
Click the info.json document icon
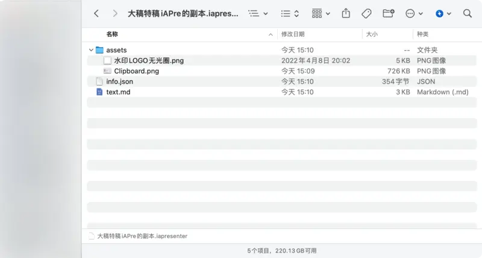pos(99,81)
